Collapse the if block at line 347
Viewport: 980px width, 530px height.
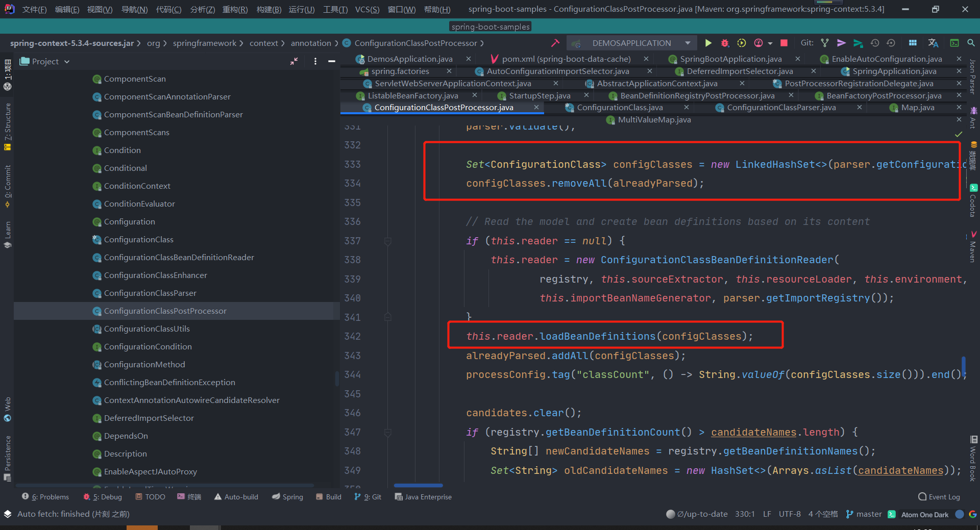(x=388, y=433)
